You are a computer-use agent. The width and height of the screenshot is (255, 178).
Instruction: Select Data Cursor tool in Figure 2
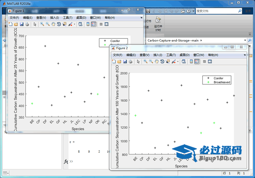(x=168, y=62)
